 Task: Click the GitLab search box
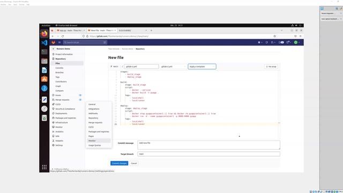[x=85, y=42]
